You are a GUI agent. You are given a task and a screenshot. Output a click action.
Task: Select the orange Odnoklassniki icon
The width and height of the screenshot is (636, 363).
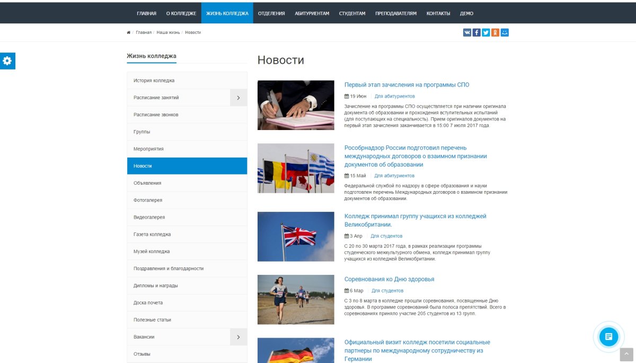point(495,32)
